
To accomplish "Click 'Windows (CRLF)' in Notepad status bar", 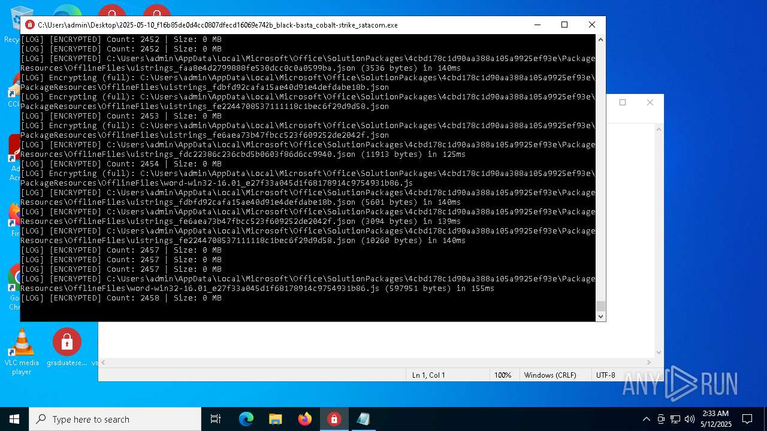I will [550, 375].
